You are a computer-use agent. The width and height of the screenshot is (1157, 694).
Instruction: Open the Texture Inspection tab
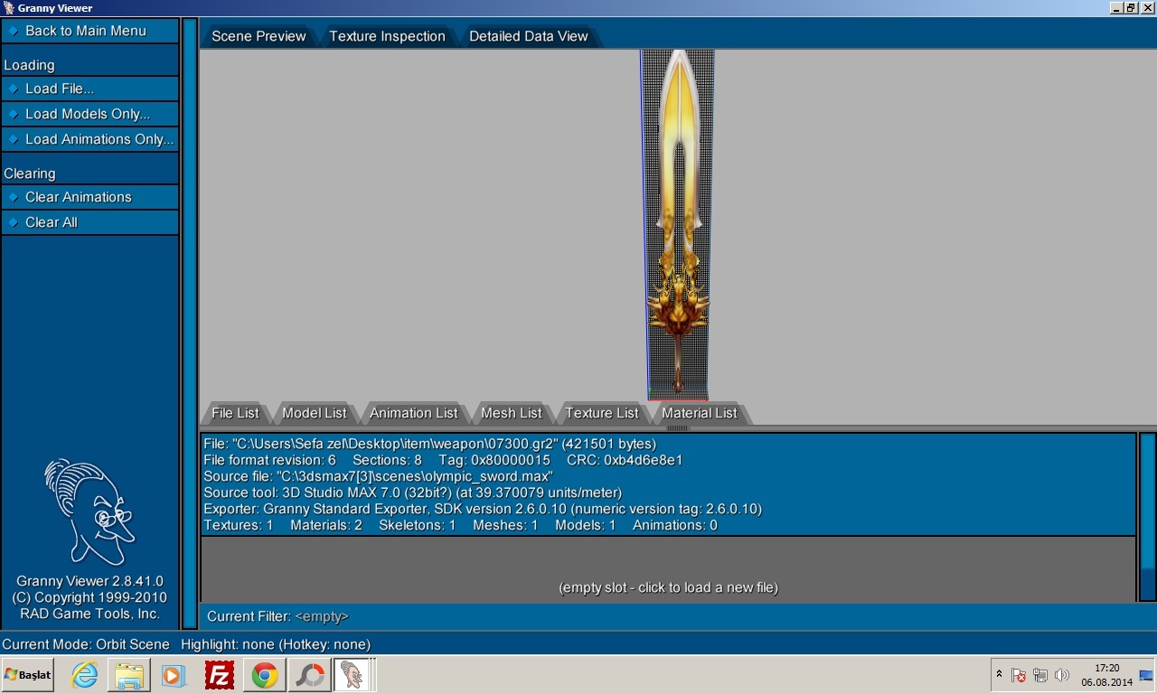pos(387,36)
